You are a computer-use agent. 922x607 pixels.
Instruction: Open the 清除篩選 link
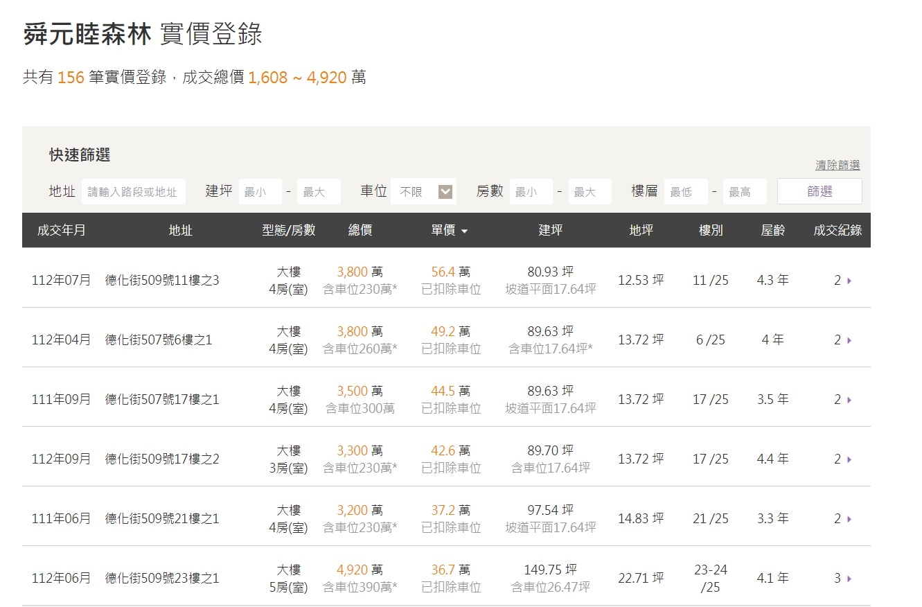836,164
